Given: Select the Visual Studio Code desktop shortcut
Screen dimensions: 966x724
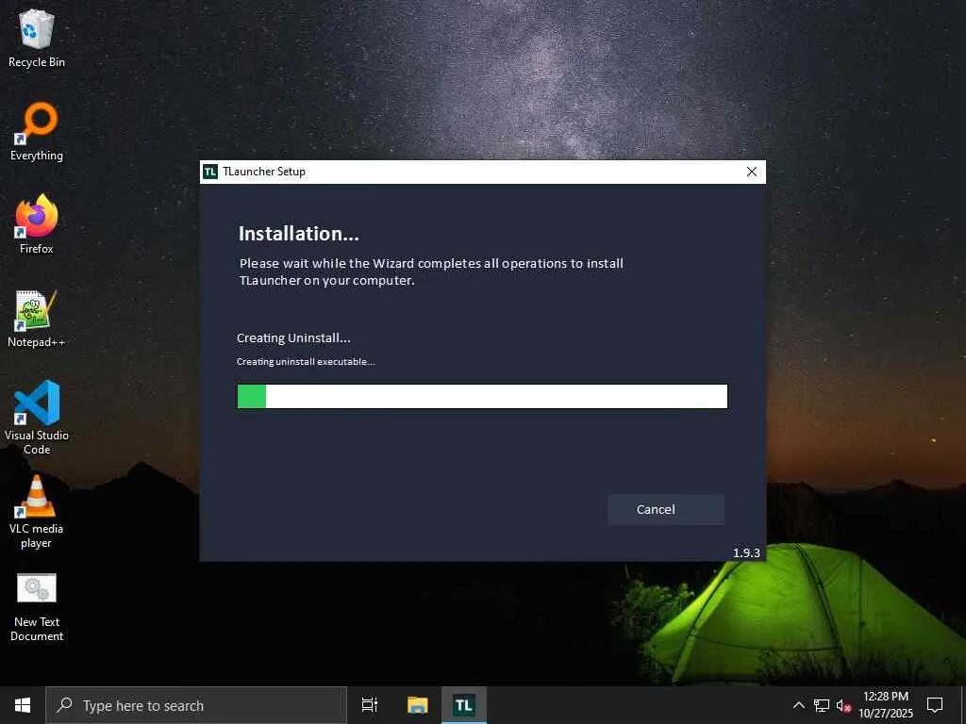Looking at the screenshot, I should [x=37, y=418].
